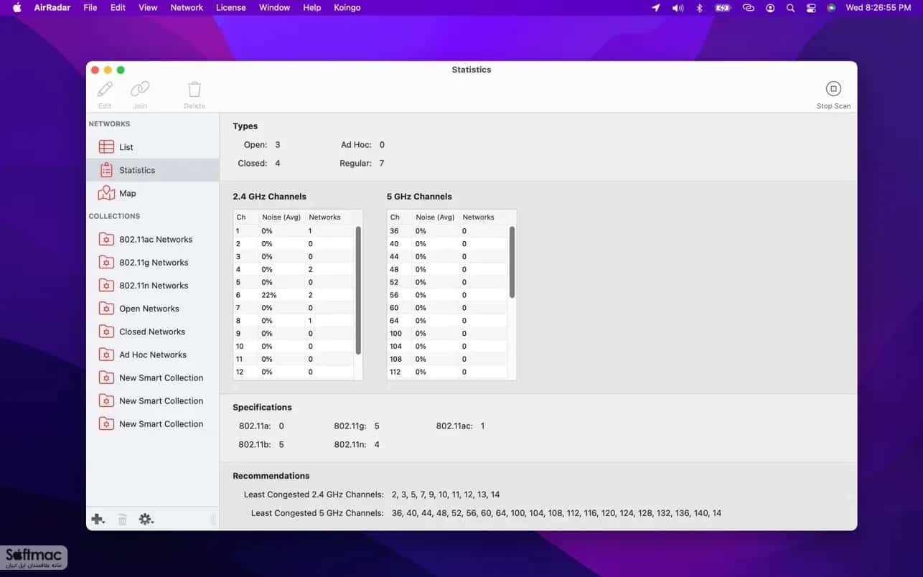
Task: Select channel 6 row with 22% noise
Action: tap(294, 295)
